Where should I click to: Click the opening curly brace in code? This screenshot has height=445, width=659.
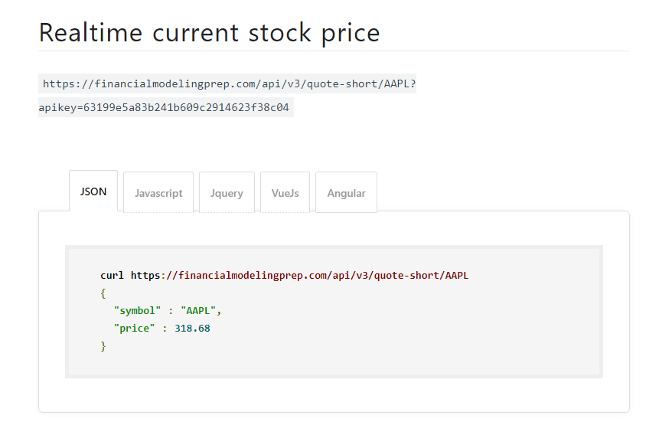coord(103,293)
